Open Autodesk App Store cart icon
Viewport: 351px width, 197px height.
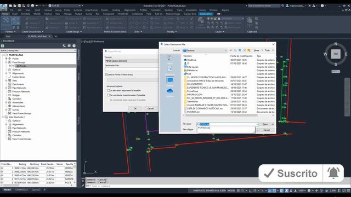(309, 5)
